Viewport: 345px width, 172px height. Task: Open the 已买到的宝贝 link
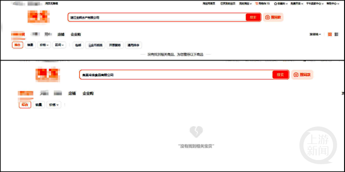228,4
